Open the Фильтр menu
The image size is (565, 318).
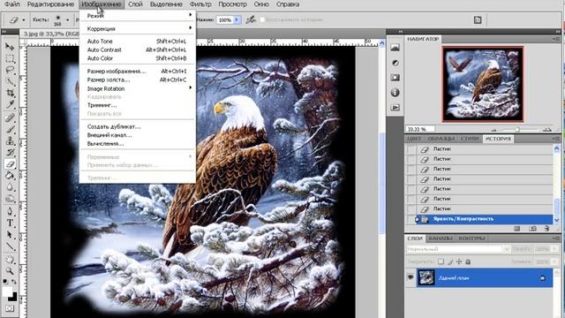click(x=200, y=4)
